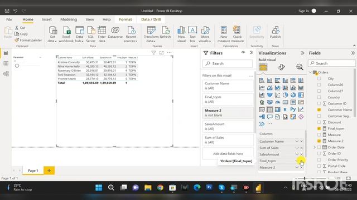Select the Donut chart visual
The image size is (357, 200).
click(293, 95)
